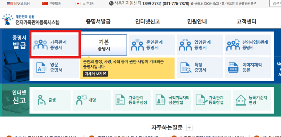
Task: Click the 등록기준지 변경 house icon
Action: (x=241, y=100)
